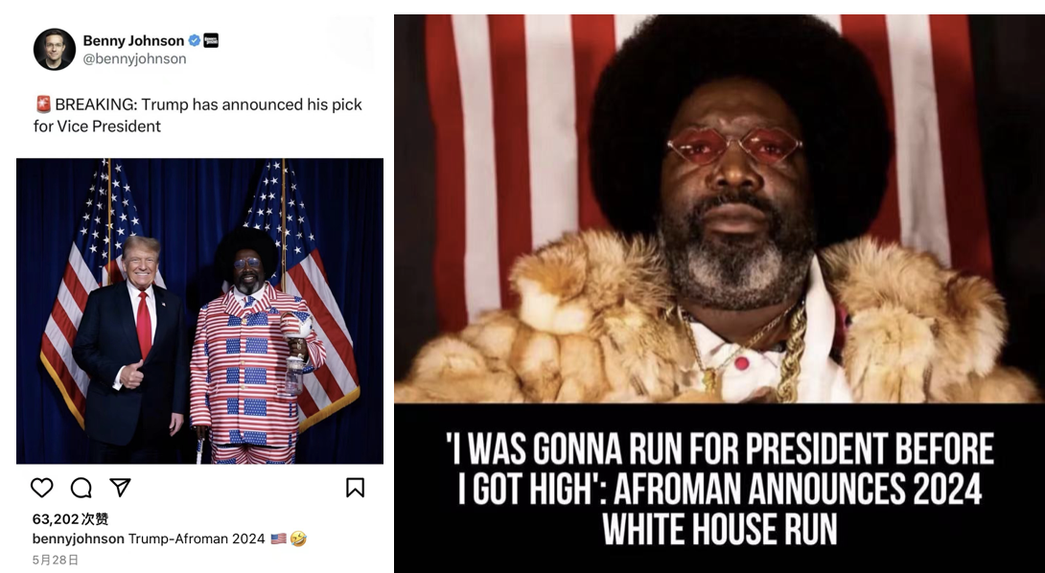This screenshot has width=1045, height=573.
Task: Share the post with paper plane icon
Action: pos(120,488)
